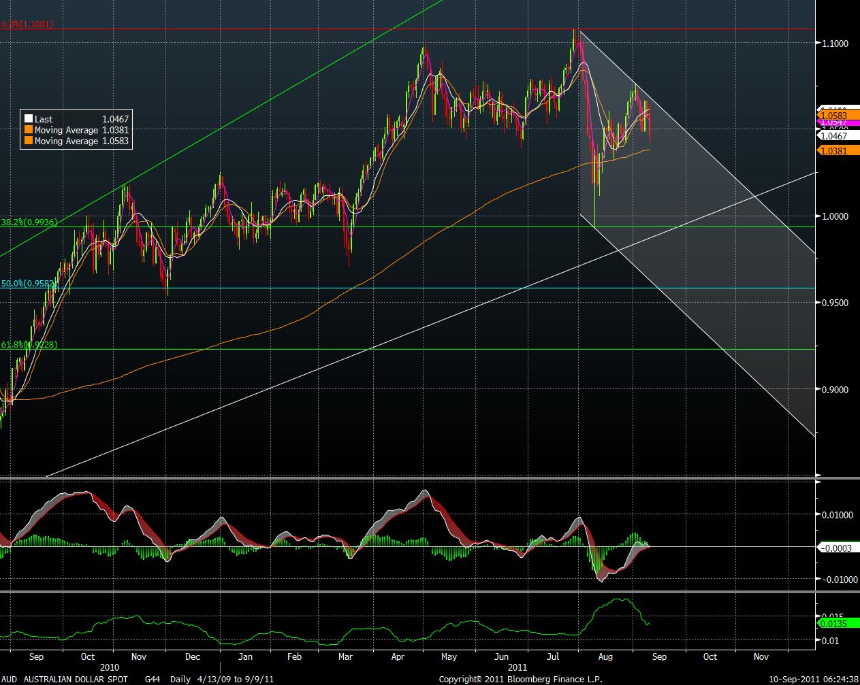Image resolution: width=860 pixels, height=685 pixels.
Task: Click the orange swatch for Moving Average 1.0583
Action: [x=28, y=141]
